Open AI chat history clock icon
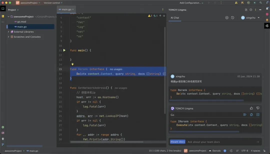Image resolution: width=270 pixels, height=154 pixels. [x=233, y=18]
